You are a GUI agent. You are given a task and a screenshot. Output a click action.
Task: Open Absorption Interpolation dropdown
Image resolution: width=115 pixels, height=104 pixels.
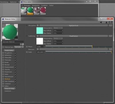tap(58, 28)
